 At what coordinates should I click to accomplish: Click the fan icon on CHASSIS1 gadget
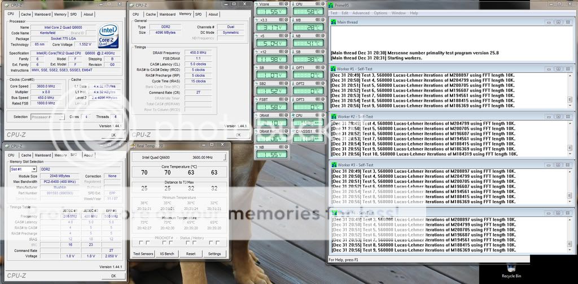point(293,131)
